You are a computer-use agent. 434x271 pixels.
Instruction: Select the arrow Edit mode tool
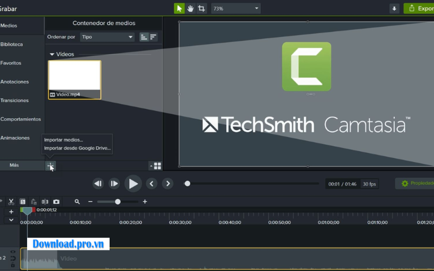click(179, 9)
